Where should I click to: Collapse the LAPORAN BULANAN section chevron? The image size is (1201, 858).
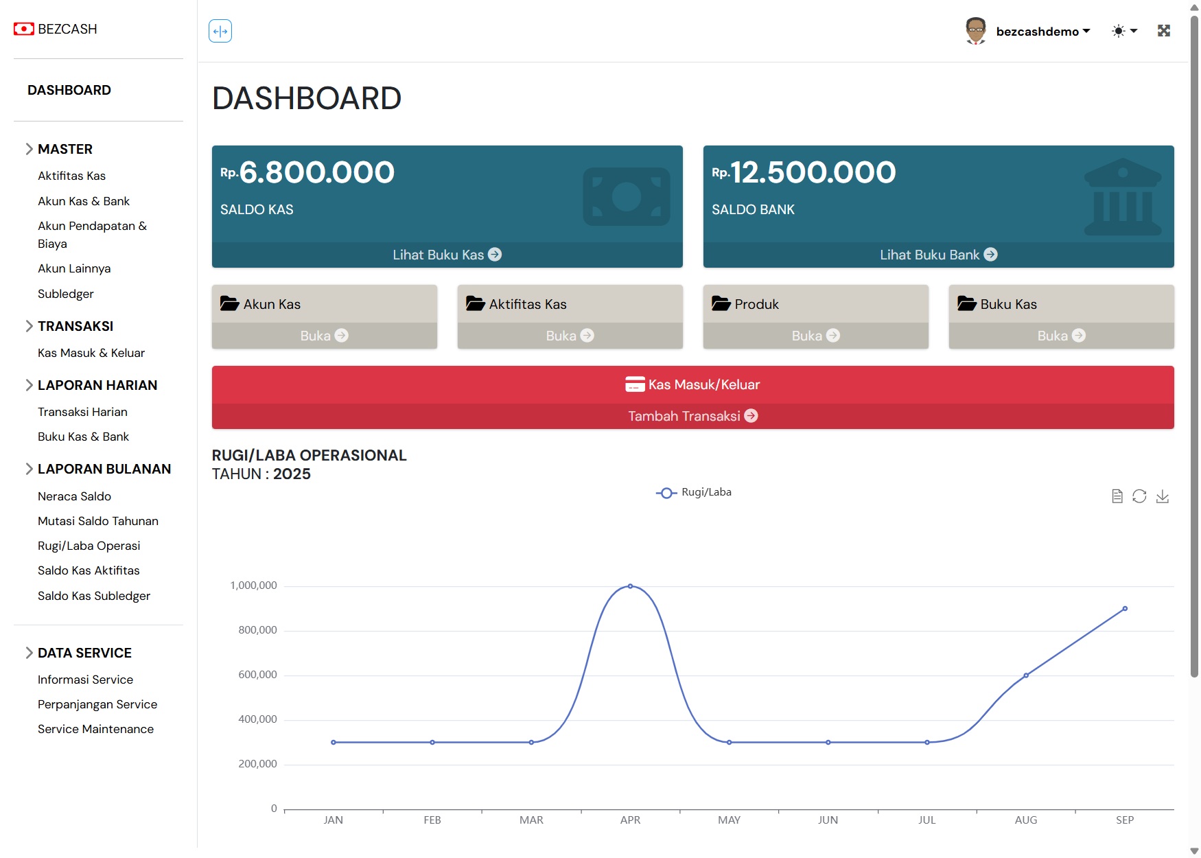tap(29, 469)
